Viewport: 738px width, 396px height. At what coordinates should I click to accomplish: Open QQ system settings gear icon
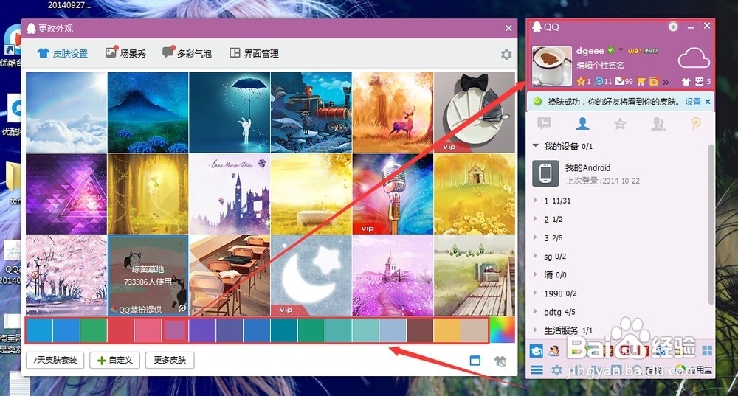point(556,370)
